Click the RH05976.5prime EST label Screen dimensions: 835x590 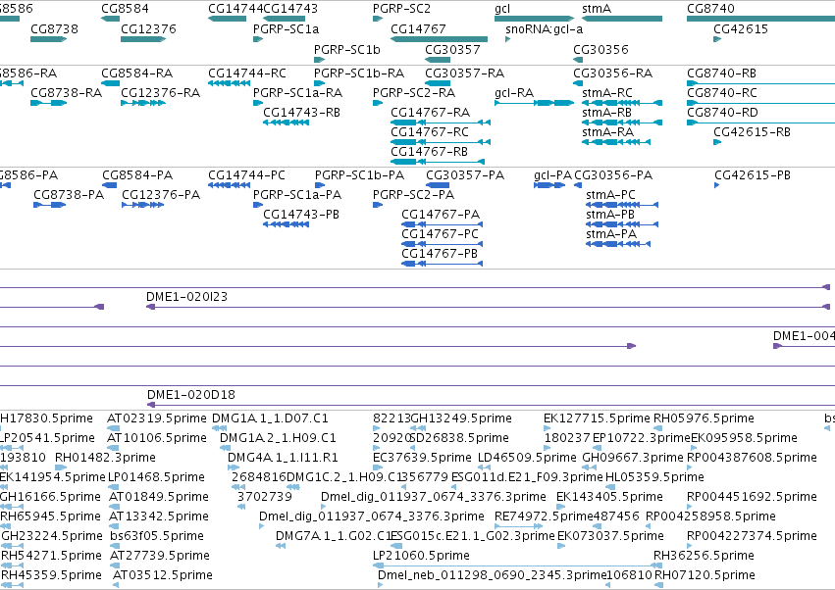coord(704,418)
